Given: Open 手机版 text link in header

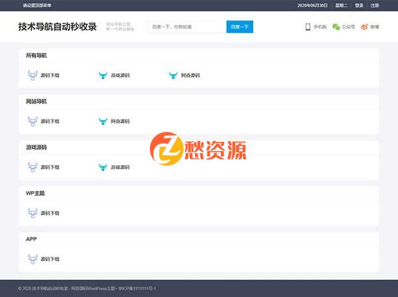Looking at the screenshot, I should click(320, 27).
